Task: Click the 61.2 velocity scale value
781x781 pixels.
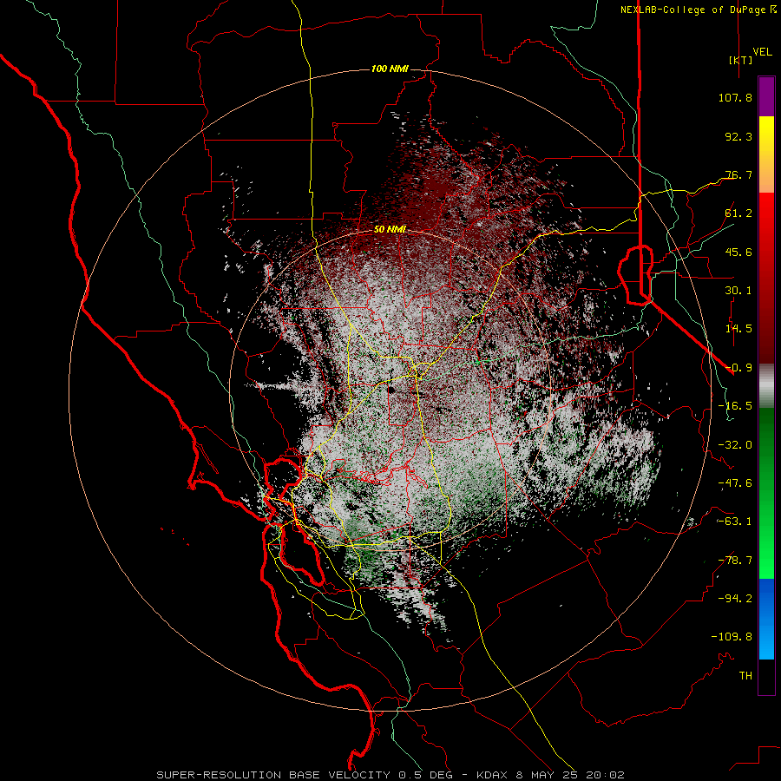Action: pyautogui.click(x=738, y=213)
